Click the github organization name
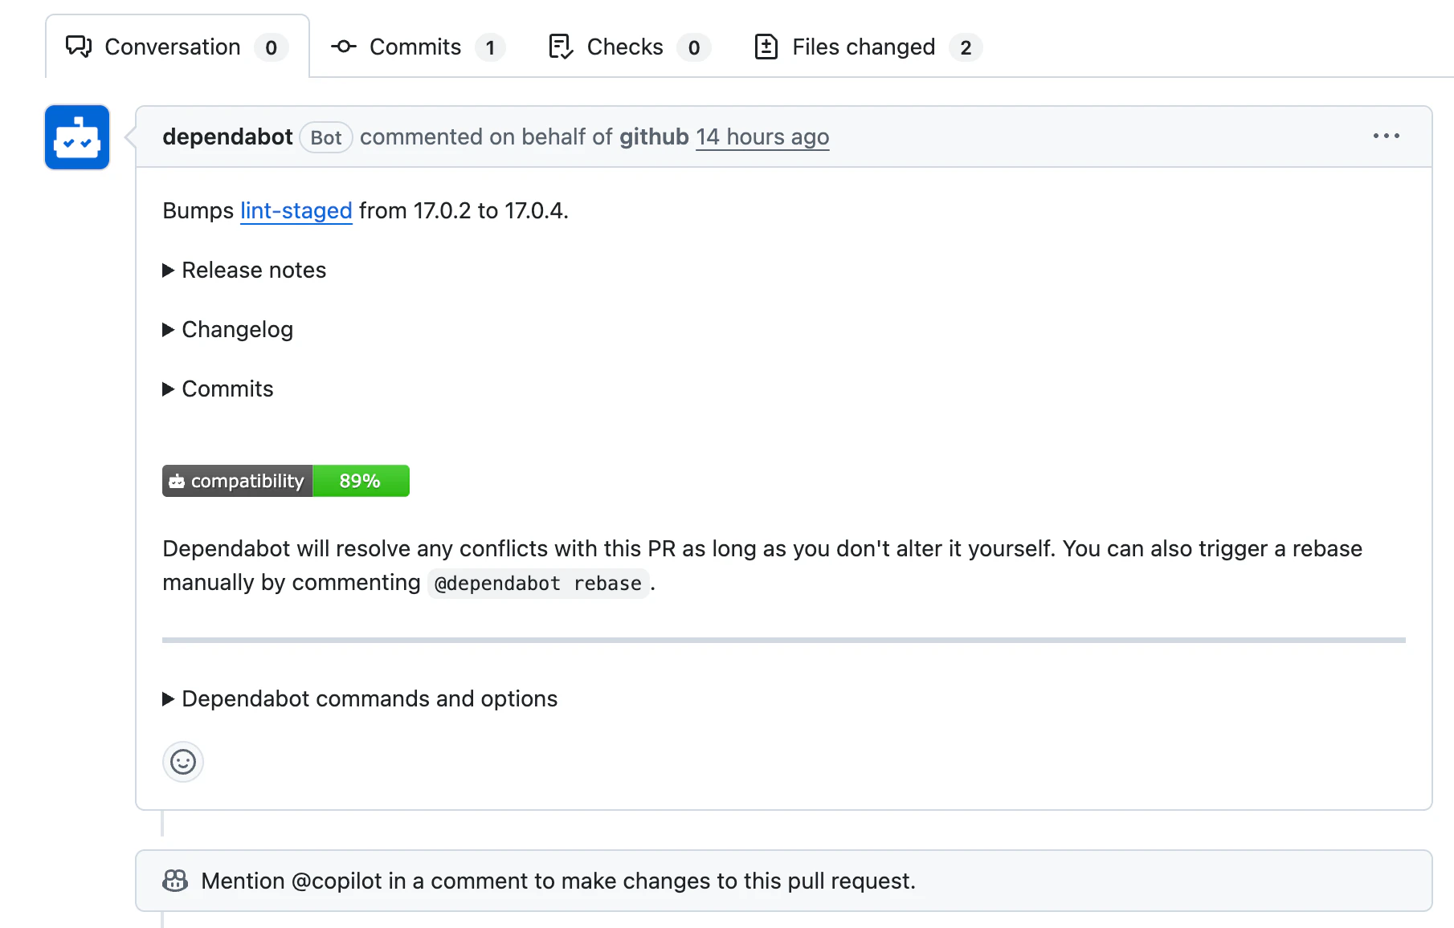This screenshot has height=928, width=1454. tap(654, 137)
